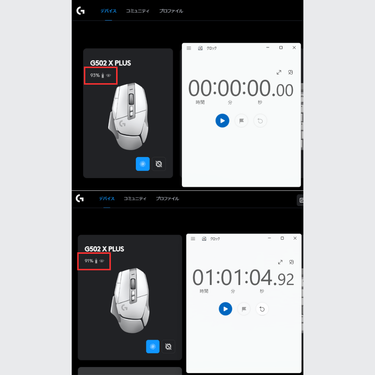Click the lower G502 X PLUS lighting button
This screenshot has height=375, width=375.
(153, 346)
